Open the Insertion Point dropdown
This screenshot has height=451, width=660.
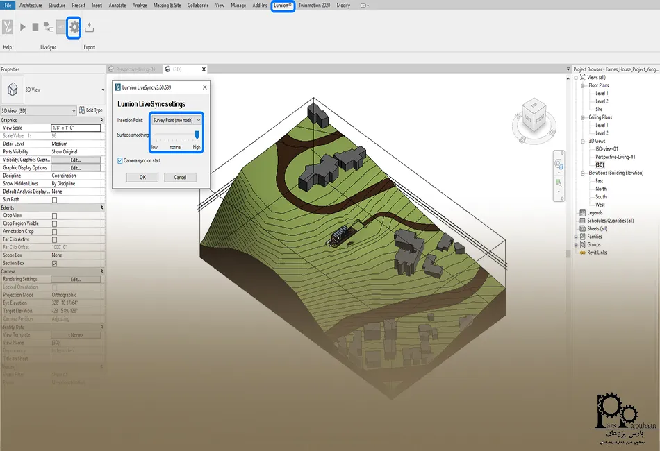176,121
